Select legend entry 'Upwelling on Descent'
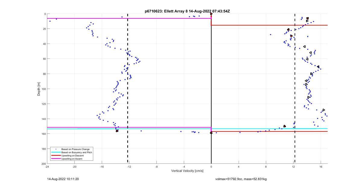Screen dimensions: 362x184 coord(73,155)
